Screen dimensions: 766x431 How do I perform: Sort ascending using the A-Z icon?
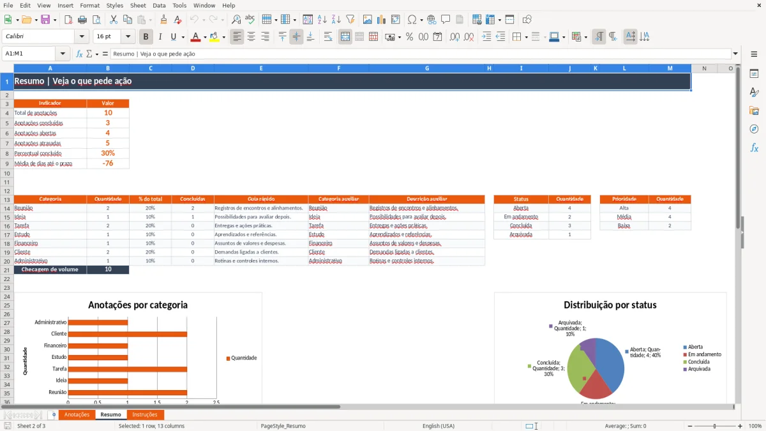(322, 20)
